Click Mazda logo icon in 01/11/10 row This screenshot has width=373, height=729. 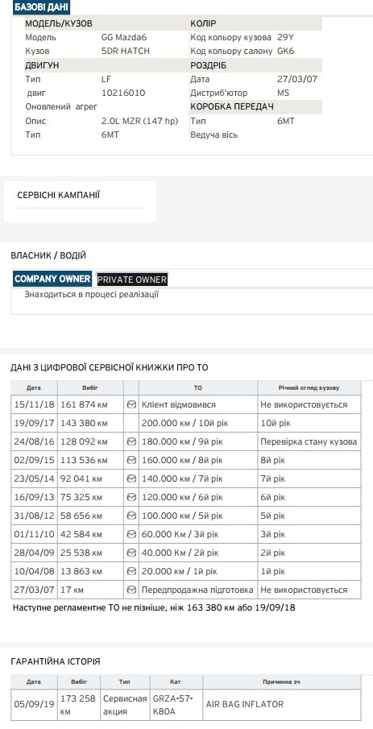(x=131, y=534)
